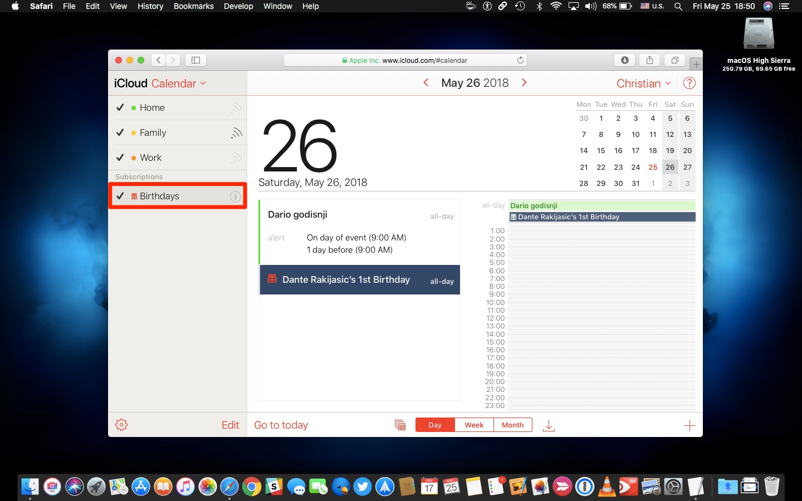Open sharing options for Work calendar
This screenshot has width=802, height=501.
click(237, 158)
